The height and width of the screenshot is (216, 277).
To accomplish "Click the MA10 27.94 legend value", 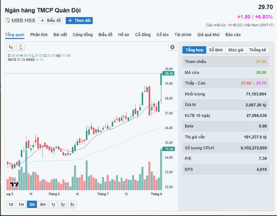I will (x=21, y=60).
